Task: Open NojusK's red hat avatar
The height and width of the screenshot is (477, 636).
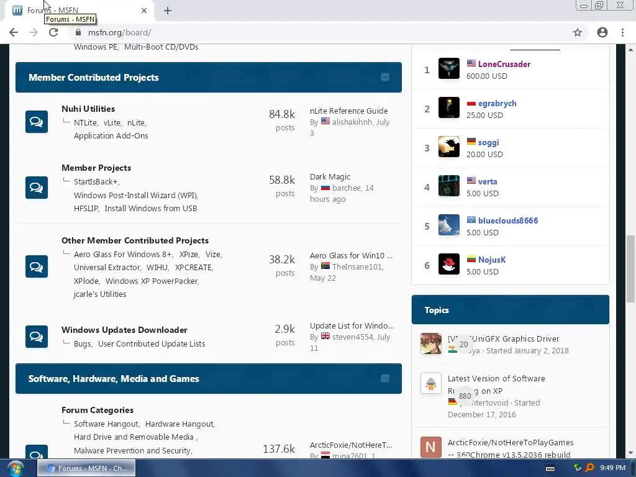Action: (x=448, y=264)
